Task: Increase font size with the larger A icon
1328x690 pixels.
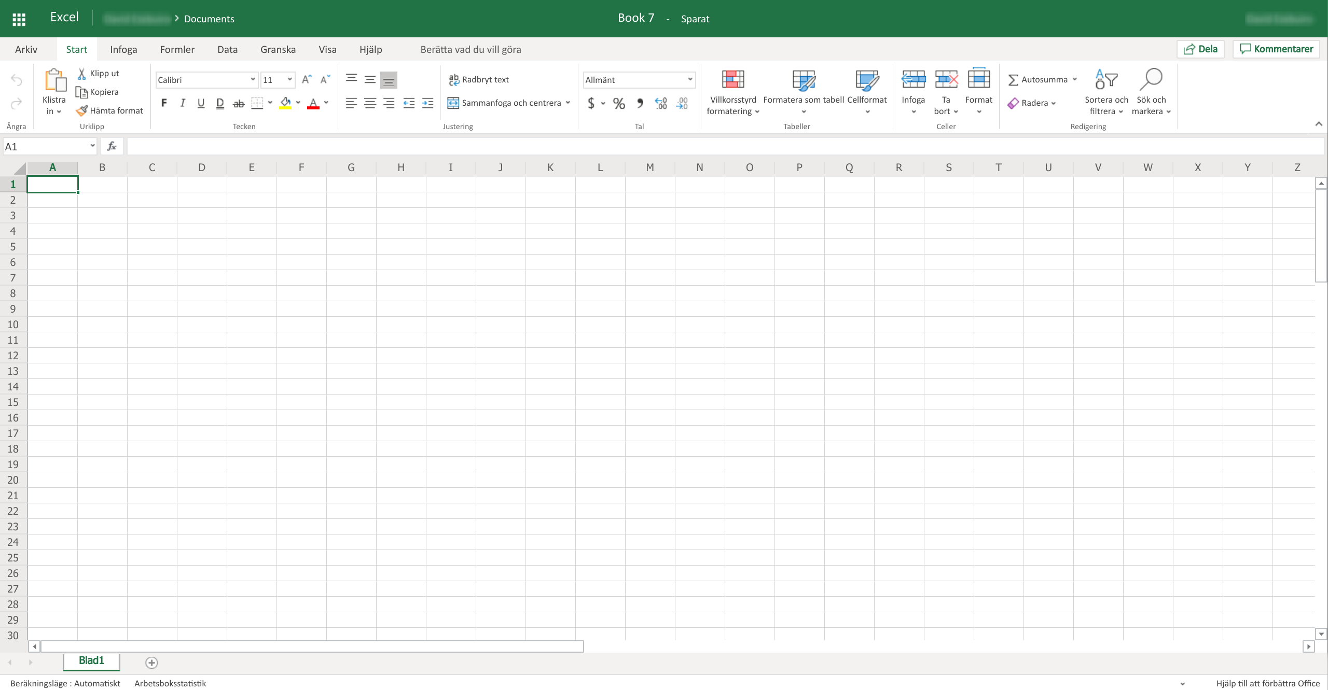Action: coord(307,79)
